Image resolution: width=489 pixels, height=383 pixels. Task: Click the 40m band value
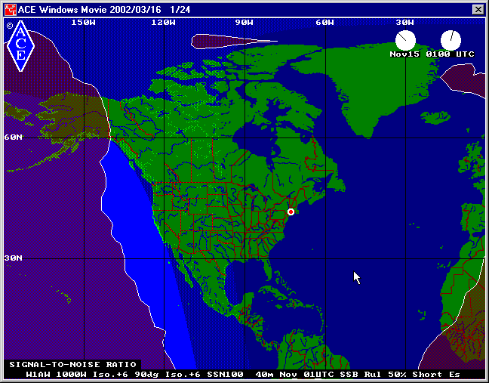[x=264, y=374]
